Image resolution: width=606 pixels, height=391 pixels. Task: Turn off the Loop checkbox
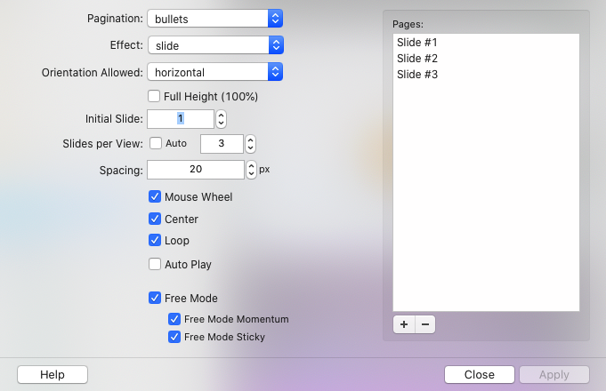coord(155,240)
